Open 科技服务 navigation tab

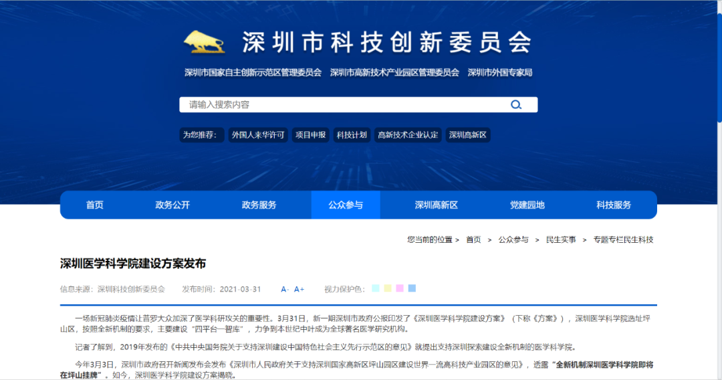[613, 205]
